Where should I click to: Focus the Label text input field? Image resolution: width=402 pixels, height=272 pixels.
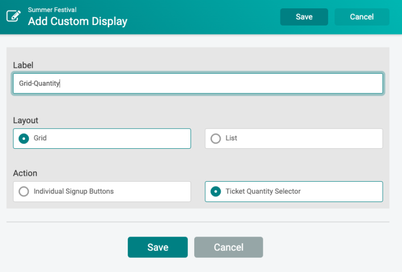[x=198, y=84]
